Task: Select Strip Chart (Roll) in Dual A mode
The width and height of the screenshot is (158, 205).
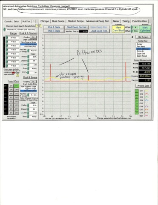Action: pos(29,46)
